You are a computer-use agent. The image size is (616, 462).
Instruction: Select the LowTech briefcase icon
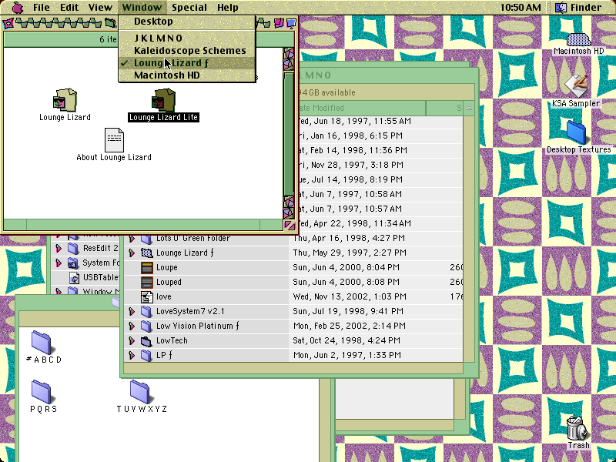146,340
